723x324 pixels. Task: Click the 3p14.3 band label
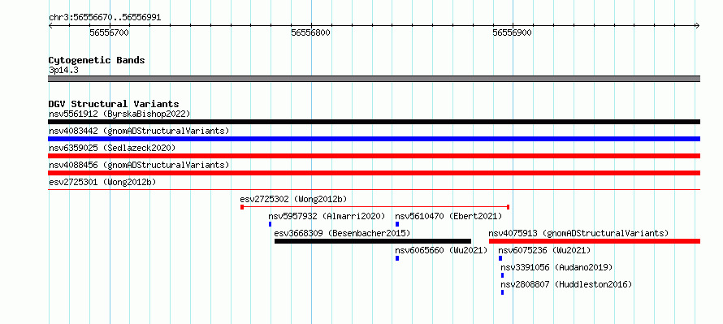pos(63,70)
